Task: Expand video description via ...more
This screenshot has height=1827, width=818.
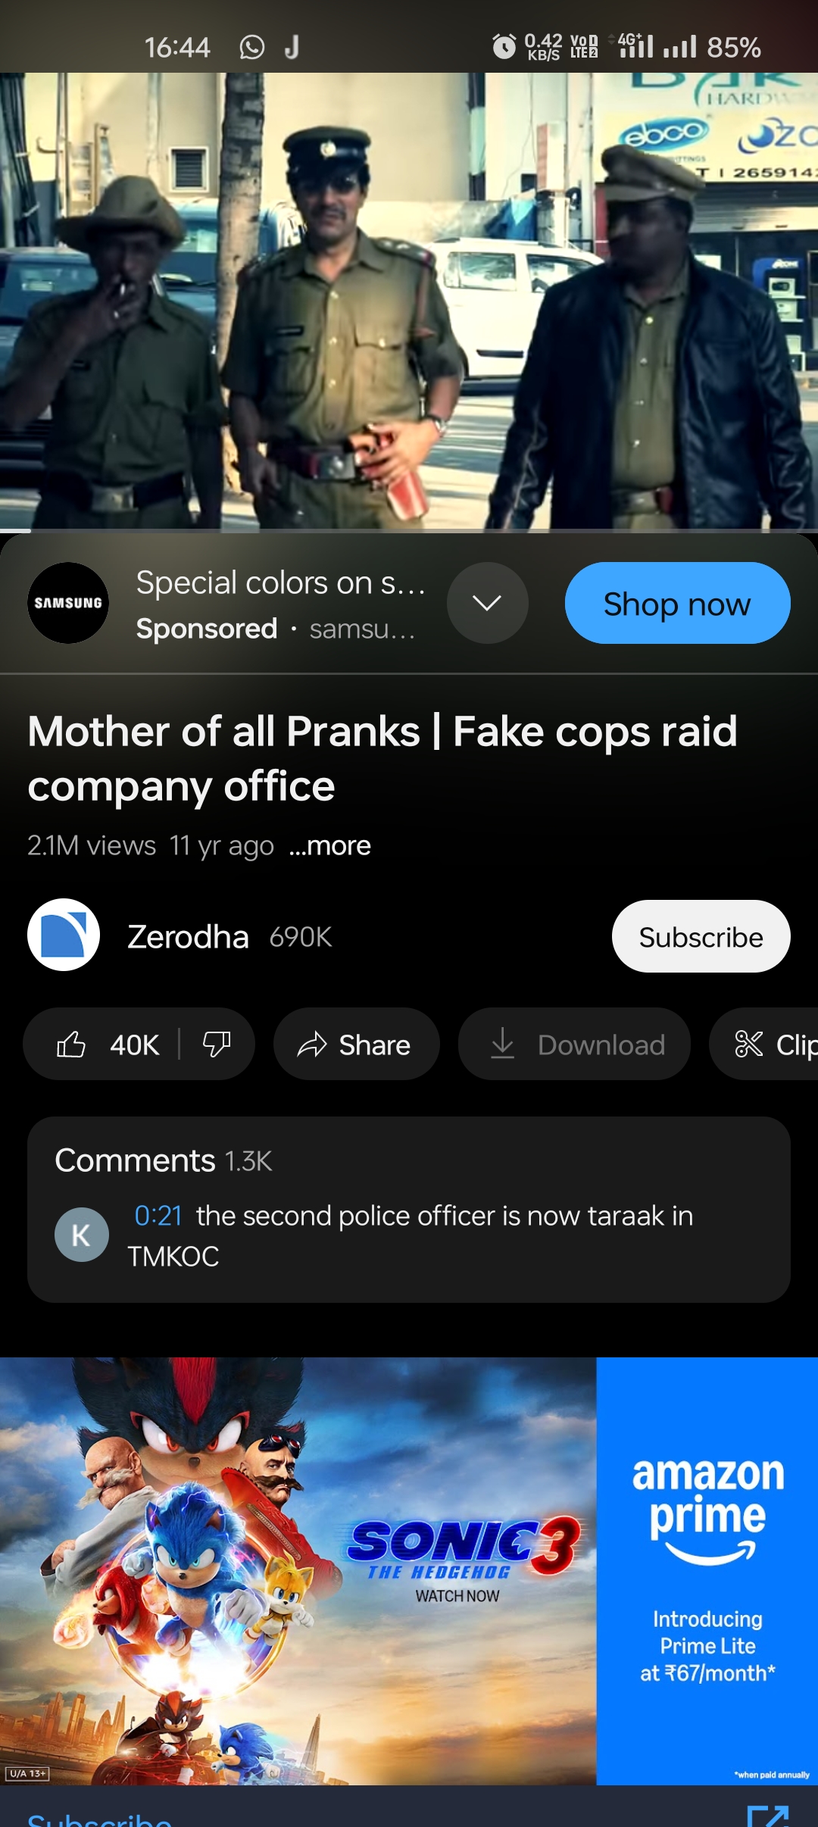Action: tap(330, 845)
